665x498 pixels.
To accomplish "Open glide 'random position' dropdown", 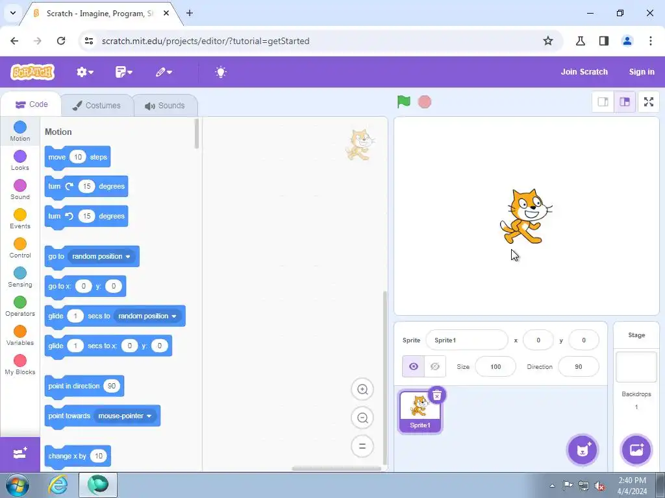I will point(147,316).
